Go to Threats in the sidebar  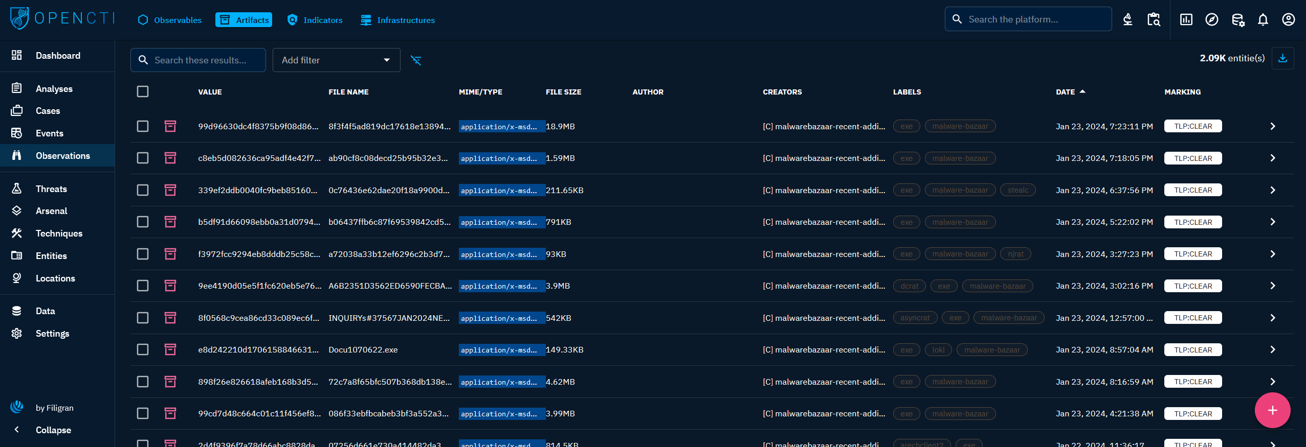(x=51, y=189)
